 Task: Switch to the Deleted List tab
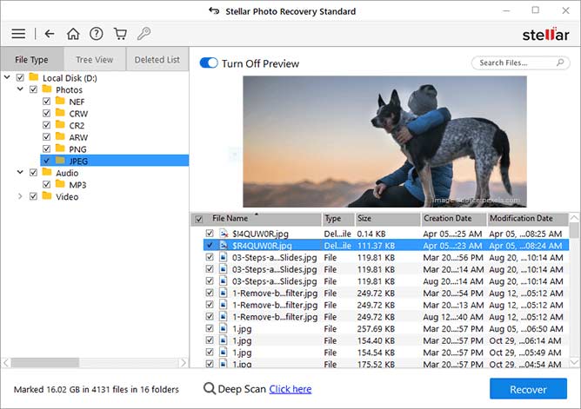click(157, 59)
